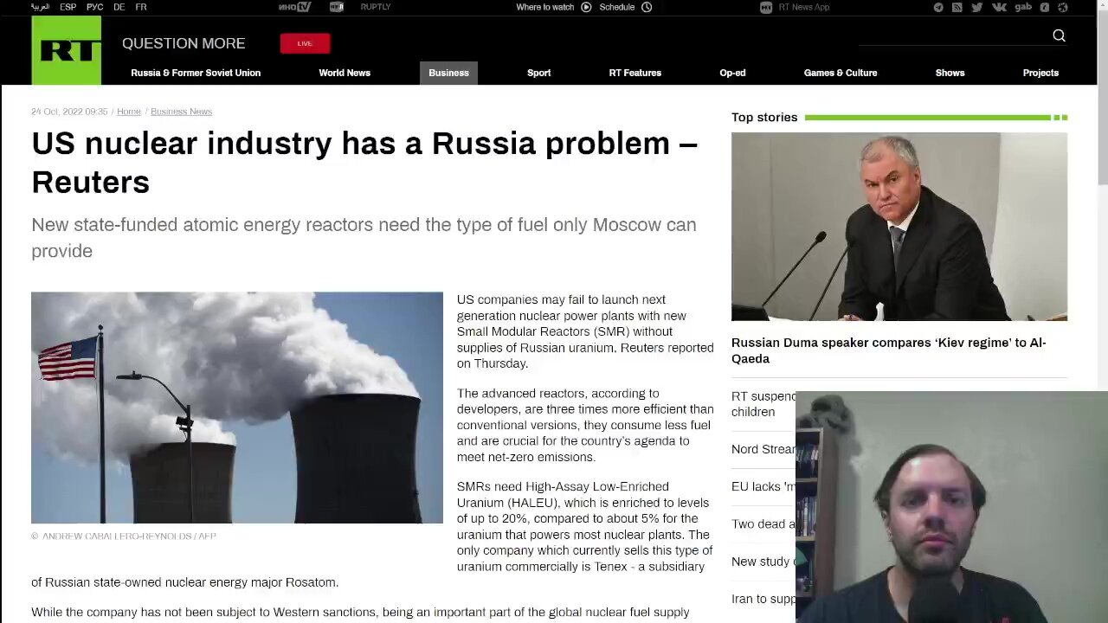The width and height of the screenshot is (1108, 623).
Task: Open the RSS feed icon
Action: pyautogui.click(x=957, y=7)
